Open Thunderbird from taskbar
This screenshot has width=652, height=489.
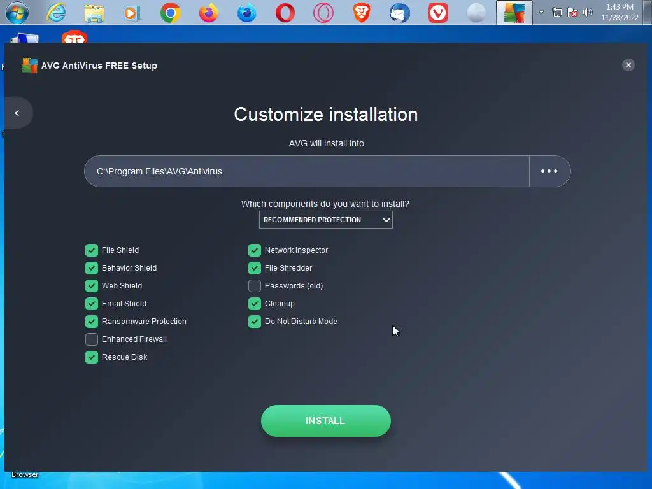click(400, 13)
